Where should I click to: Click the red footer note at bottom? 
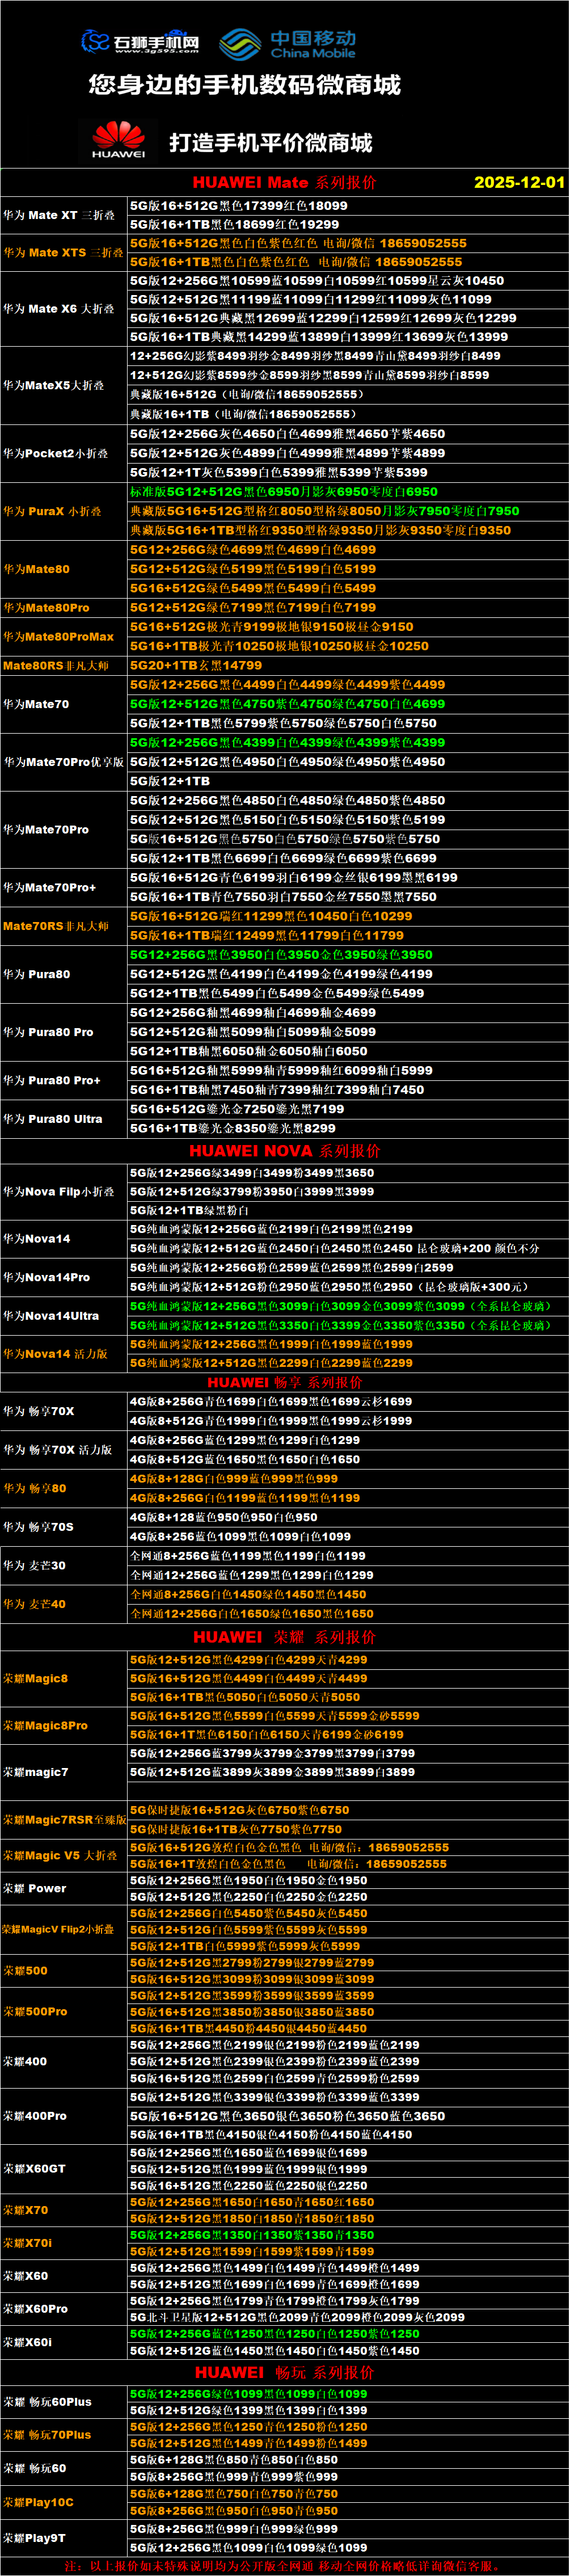[x=284, y=2566]
